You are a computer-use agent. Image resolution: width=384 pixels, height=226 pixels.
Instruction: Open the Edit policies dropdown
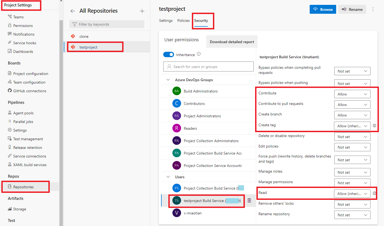click(352, 147)
